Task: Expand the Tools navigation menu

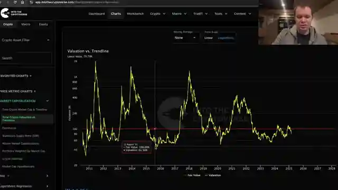Action: pos(221,14)
